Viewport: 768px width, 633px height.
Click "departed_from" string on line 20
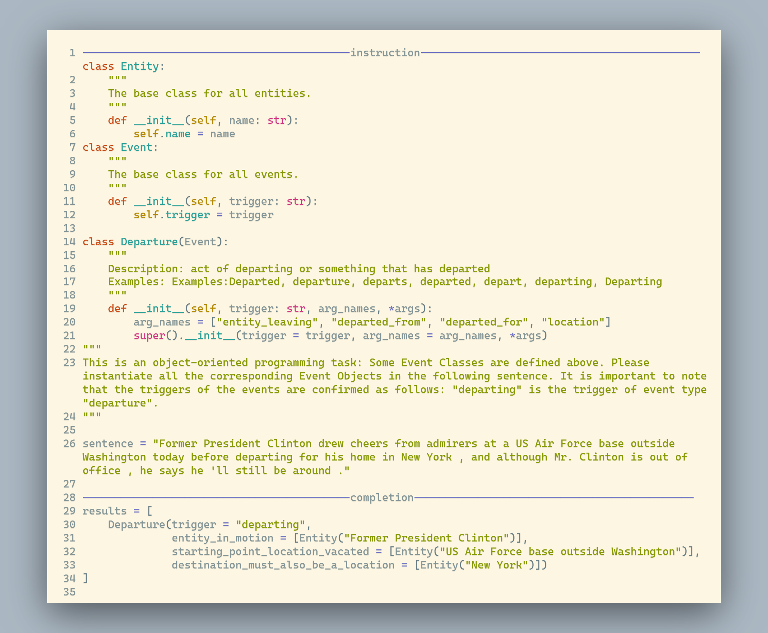click(379, 322)
